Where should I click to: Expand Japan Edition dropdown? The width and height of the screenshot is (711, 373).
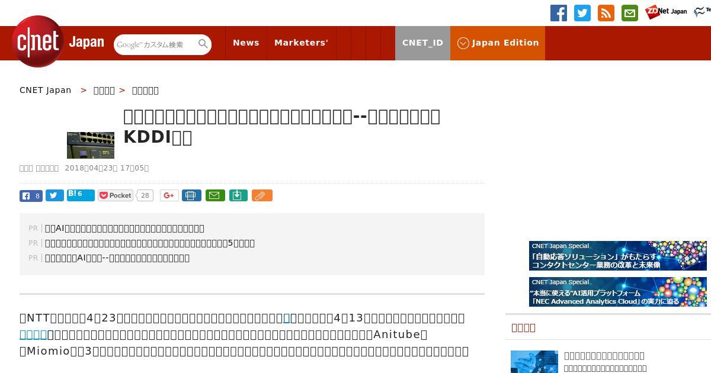(x=498, y=43)
